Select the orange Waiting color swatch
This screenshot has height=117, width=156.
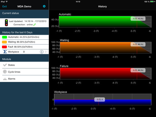pyautogui.click(x=5, y=42)
